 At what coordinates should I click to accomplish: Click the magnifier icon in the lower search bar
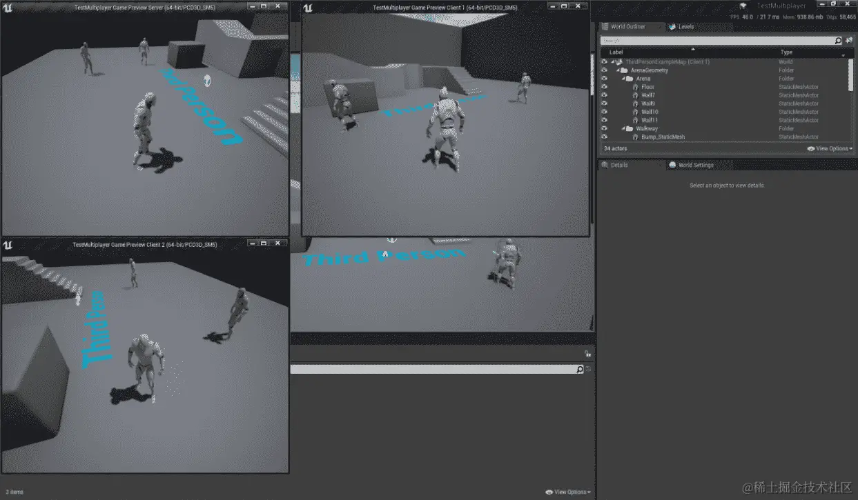(580, 370)
